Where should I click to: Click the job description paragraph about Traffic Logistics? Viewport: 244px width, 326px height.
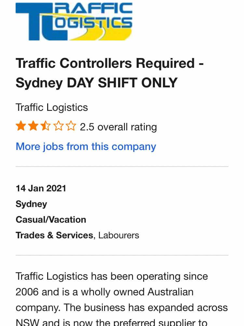point(122,299)
